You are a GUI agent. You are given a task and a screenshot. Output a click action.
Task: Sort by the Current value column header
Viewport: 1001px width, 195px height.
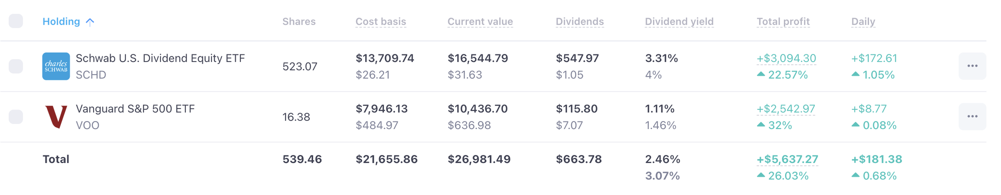(480, 22)
